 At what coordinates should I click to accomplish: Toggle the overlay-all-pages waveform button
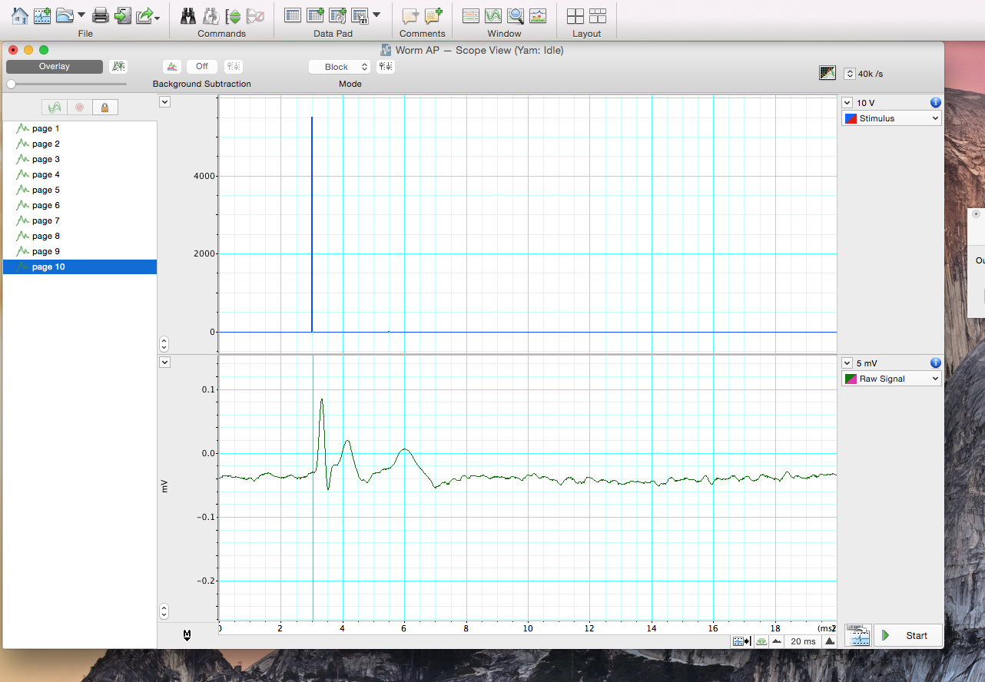point(54,108)
